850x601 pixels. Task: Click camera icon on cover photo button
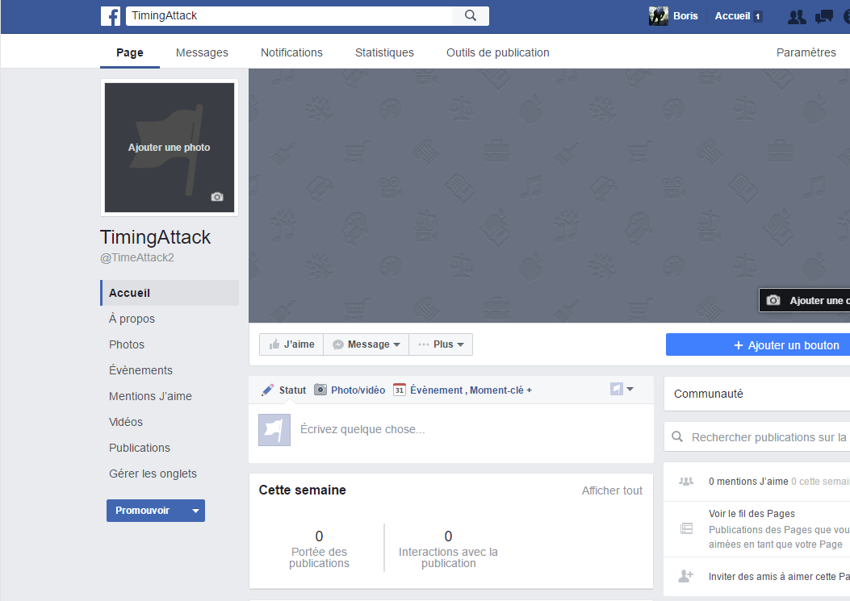point(773,300)
